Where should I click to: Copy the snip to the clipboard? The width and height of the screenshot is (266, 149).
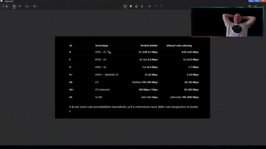(256, 6)
